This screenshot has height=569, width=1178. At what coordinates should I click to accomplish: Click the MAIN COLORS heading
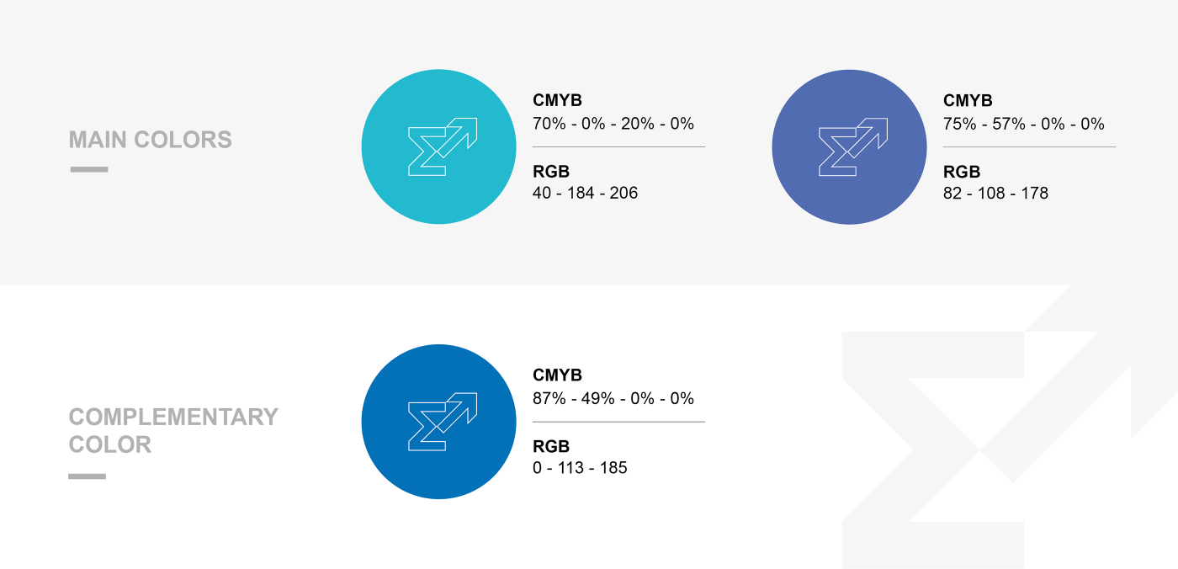click(151, 140)
